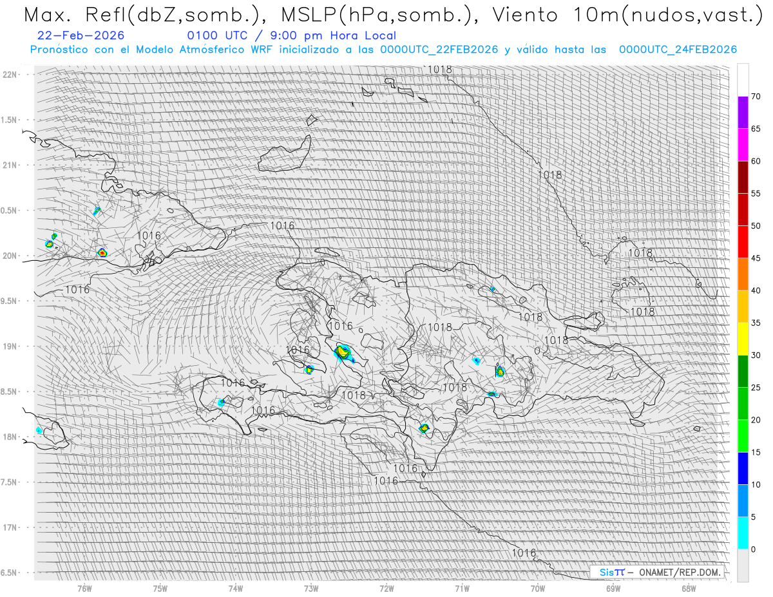Viewport: 773px width, 597px height.
Task: Click the magenta 60-65 dBZ color segment
Action: [x=743, y=145]
